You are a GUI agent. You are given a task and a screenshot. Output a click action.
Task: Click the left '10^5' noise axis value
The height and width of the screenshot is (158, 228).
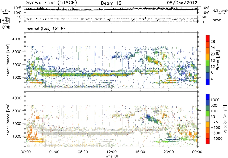pos(17,8)
